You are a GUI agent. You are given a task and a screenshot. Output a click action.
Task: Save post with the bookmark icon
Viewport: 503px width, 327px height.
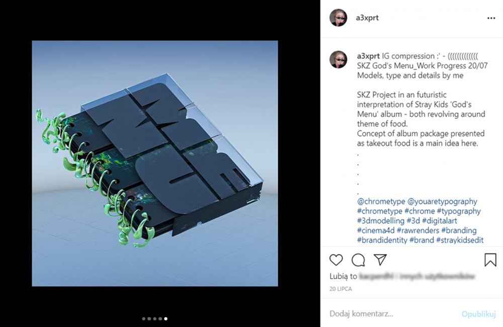click(490, 260)
